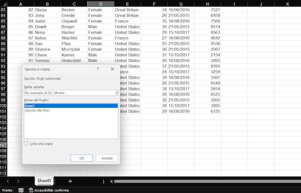Click the sheet tab bar options dots
The image size is (301, 193).
104,182
